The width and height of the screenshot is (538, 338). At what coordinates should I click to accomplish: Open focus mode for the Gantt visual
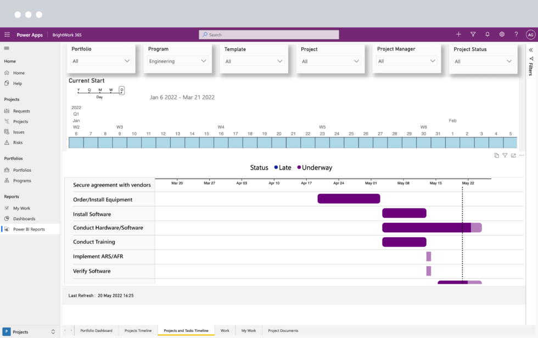coord(513,155)
